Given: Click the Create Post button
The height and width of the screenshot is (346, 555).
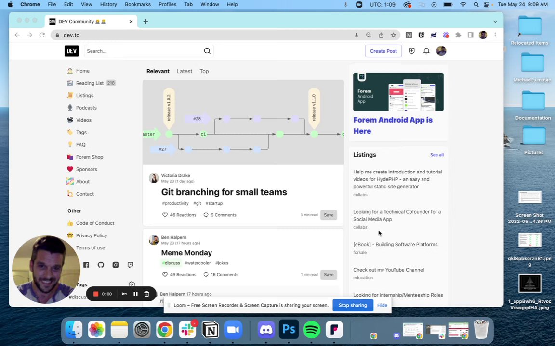Looking at the screenshot, I should click(383, 51).
